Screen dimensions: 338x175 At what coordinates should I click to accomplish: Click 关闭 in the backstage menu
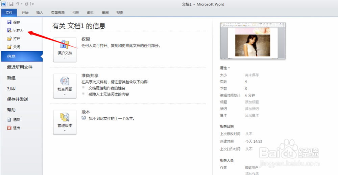coord(14,47)
